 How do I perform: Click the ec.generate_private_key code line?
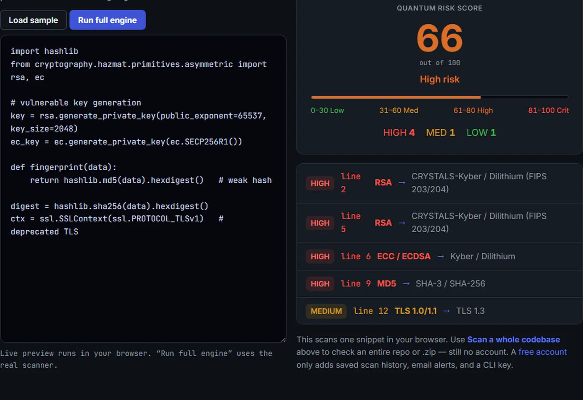[126, 142]
